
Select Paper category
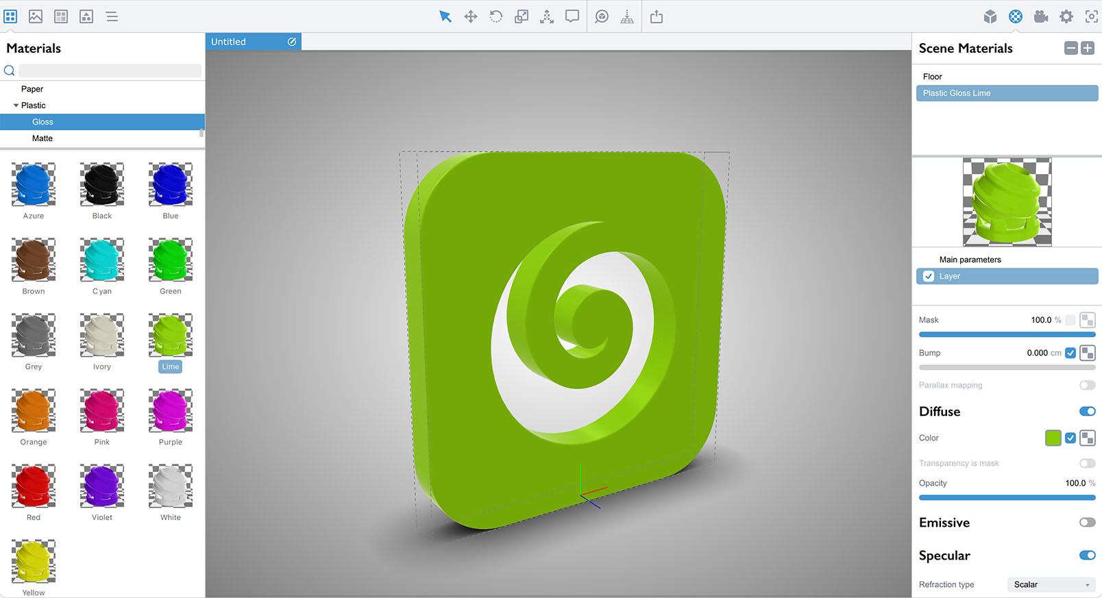pos(102,89)
